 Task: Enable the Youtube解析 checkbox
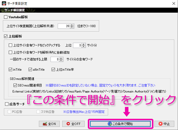tap(6, 17)
